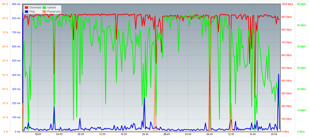Toggle the Download series in legend
Screen dimensions: 309x138
33,8
